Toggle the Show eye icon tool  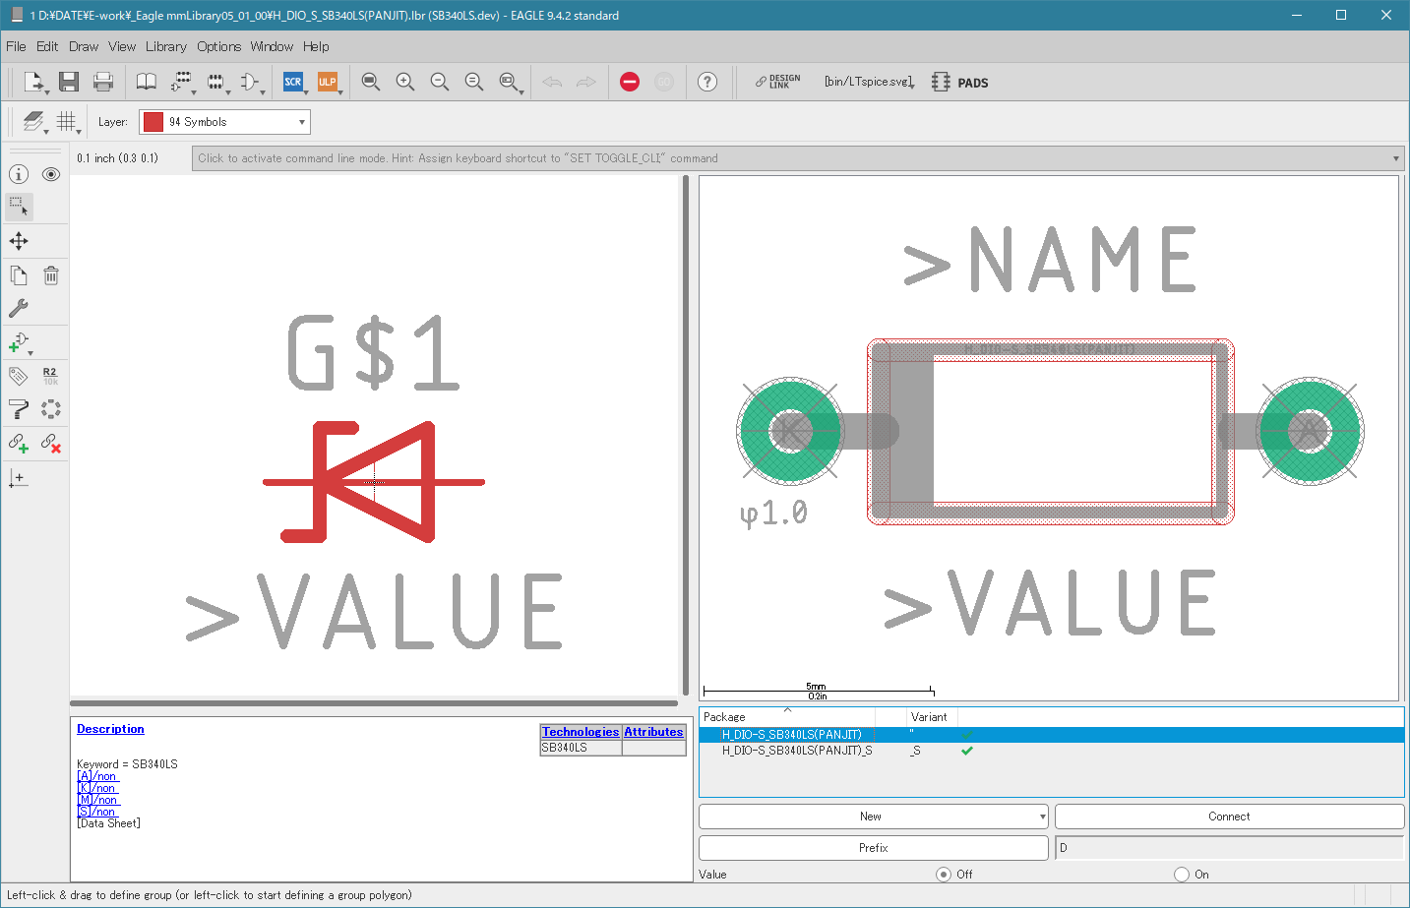(51, 174)
